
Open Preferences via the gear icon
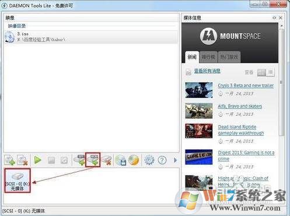tap(149, 160)
